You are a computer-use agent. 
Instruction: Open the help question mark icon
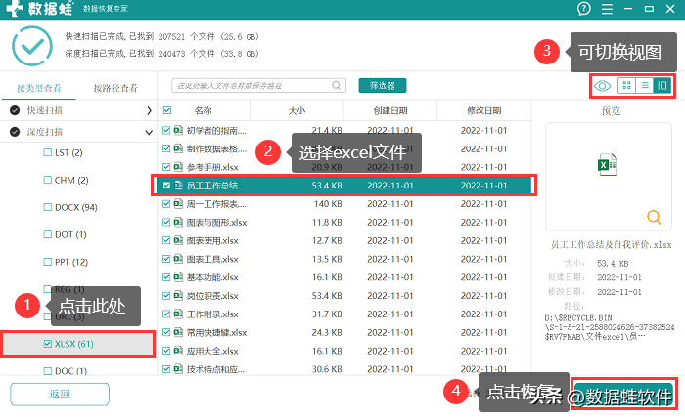click(x=584, y=9)
